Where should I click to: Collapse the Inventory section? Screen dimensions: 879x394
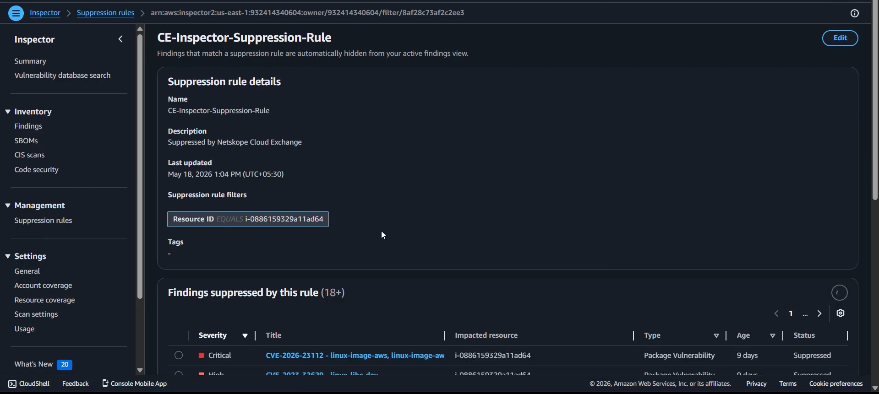click(8, 112)
